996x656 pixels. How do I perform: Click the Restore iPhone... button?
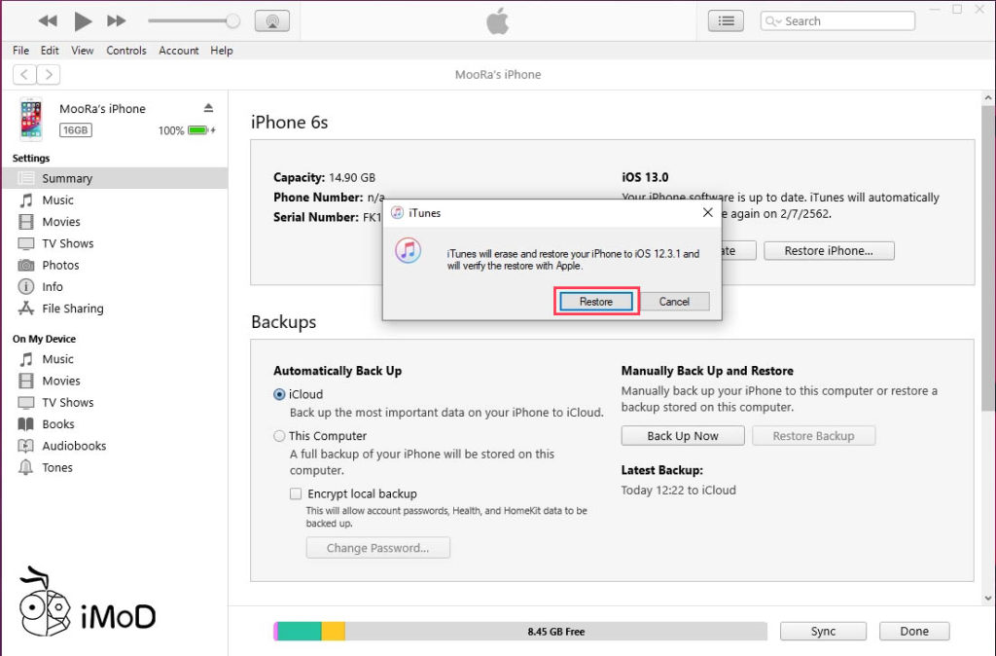[829, 250]
